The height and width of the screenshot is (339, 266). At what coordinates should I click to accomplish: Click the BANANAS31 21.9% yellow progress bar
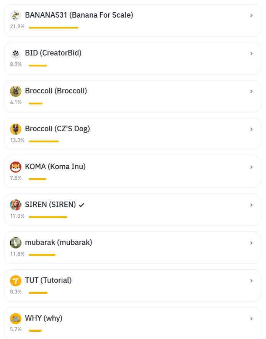pyautogui.click(x=53, y=28)
